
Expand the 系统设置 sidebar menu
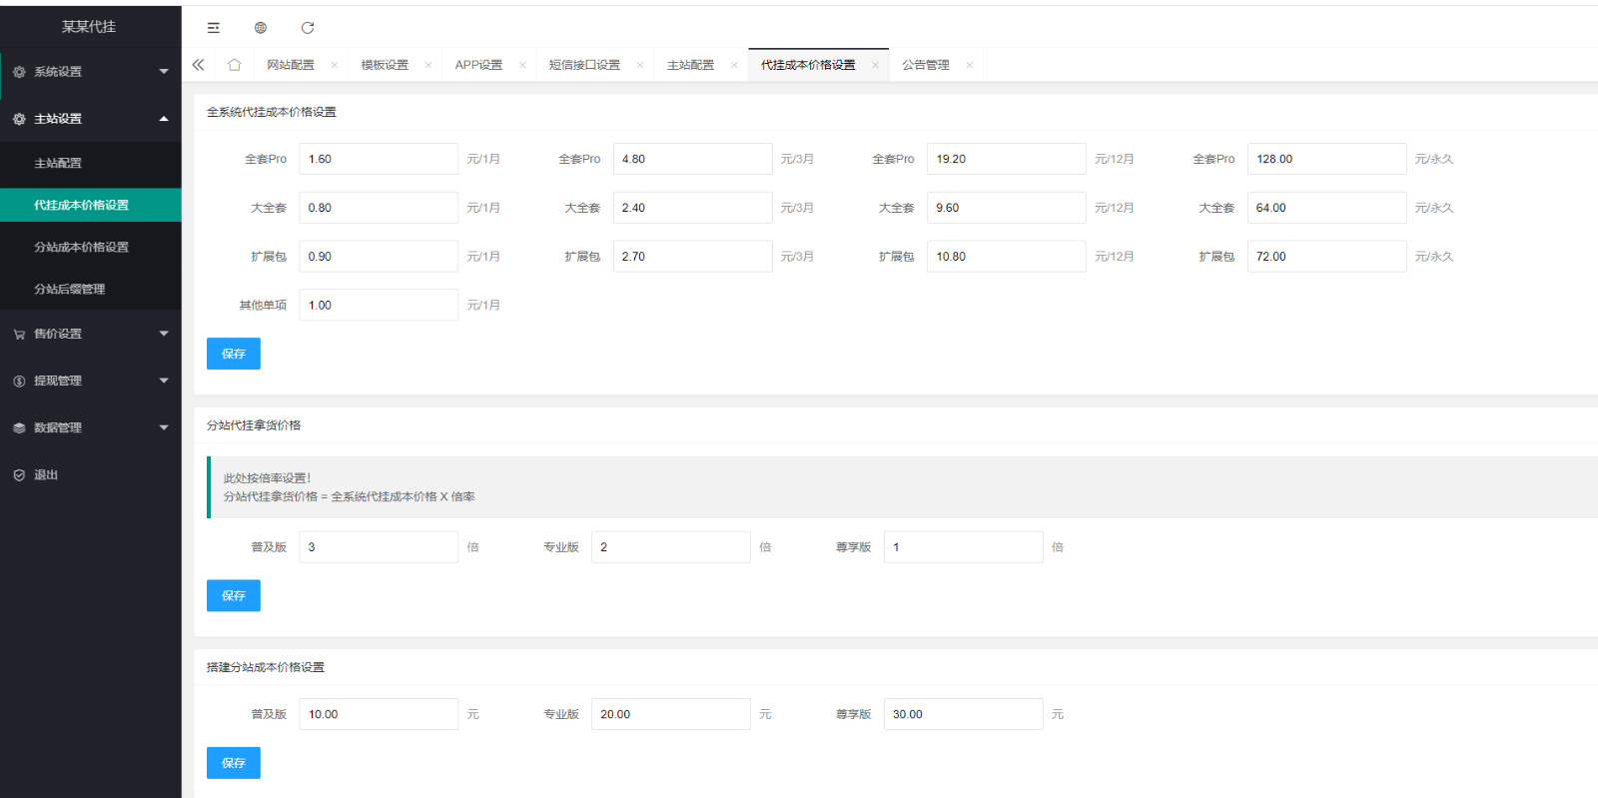pos(91,72)
